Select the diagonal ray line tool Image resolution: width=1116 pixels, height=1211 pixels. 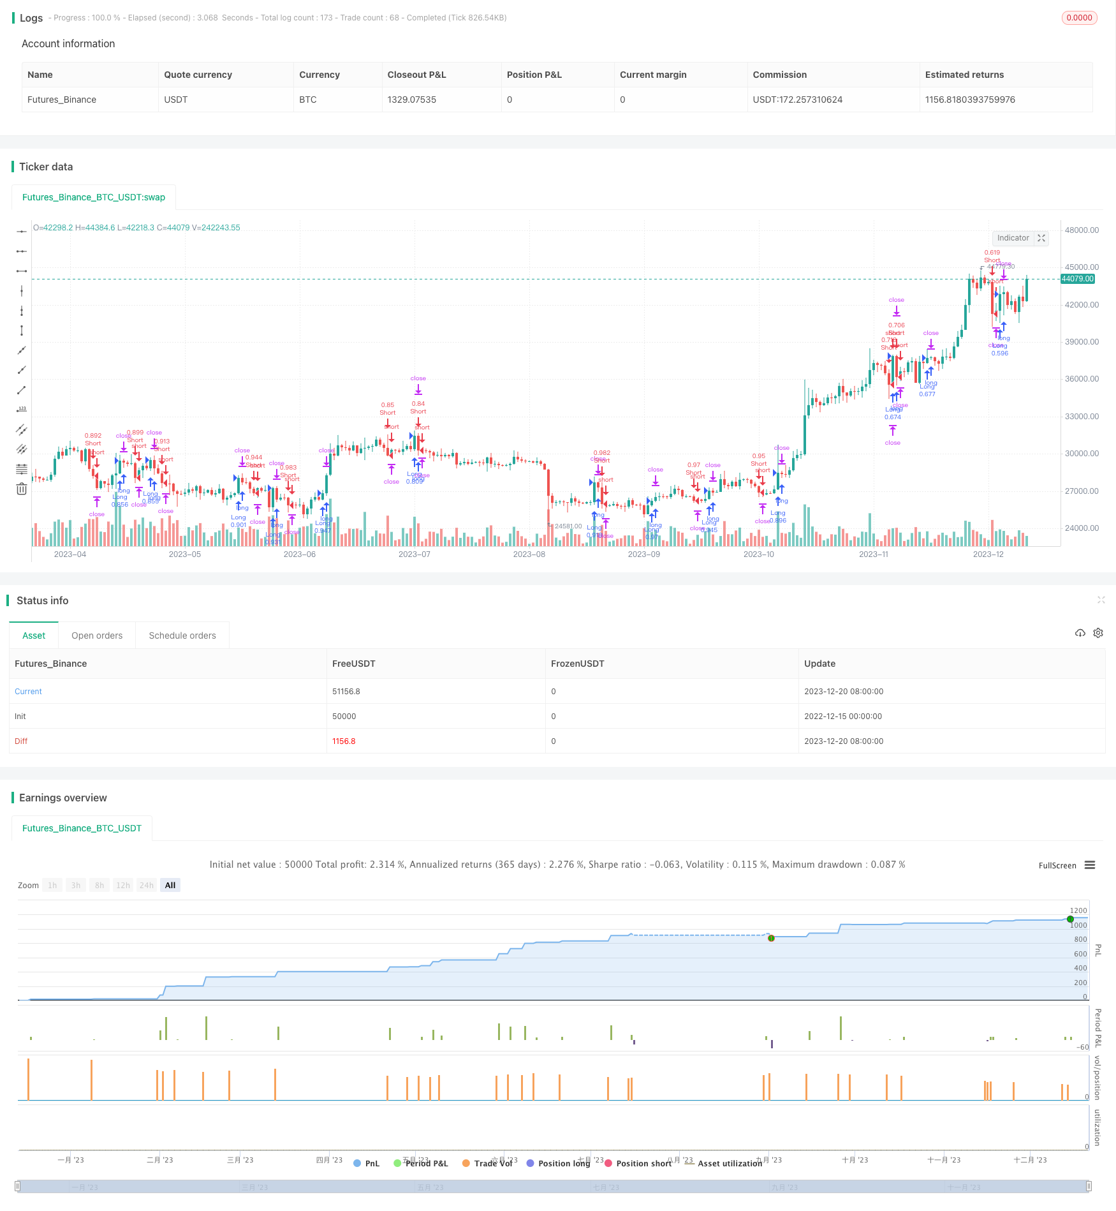(22, 370)
